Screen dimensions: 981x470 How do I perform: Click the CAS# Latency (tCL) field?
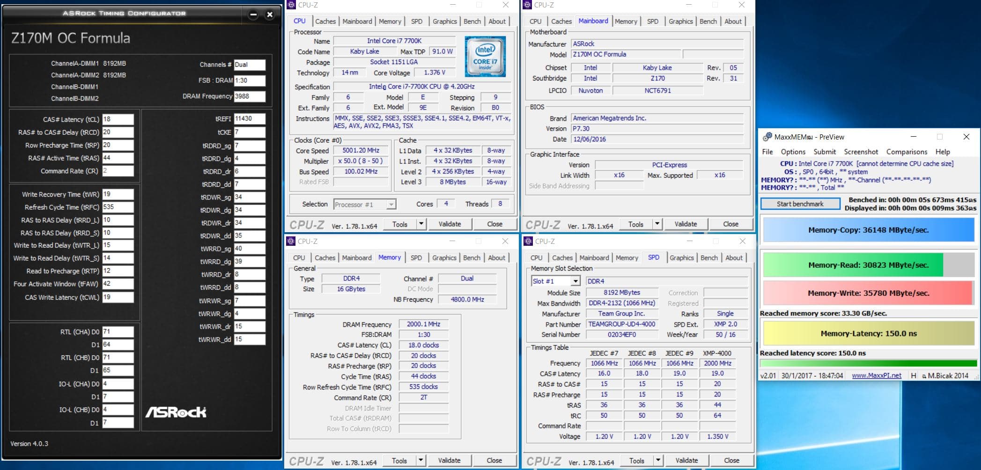(118, 119)
